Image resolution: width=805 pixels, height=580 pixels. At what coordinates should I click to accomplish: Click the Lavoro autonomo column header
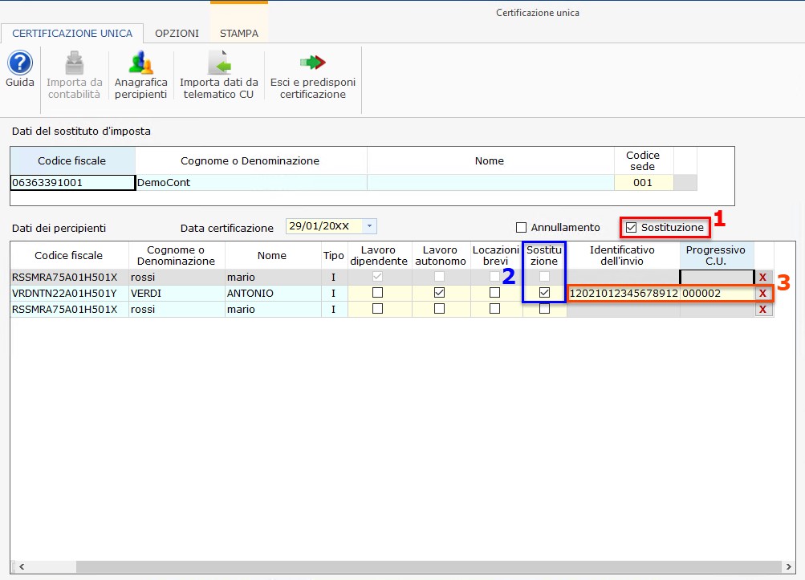click(441, 256)
